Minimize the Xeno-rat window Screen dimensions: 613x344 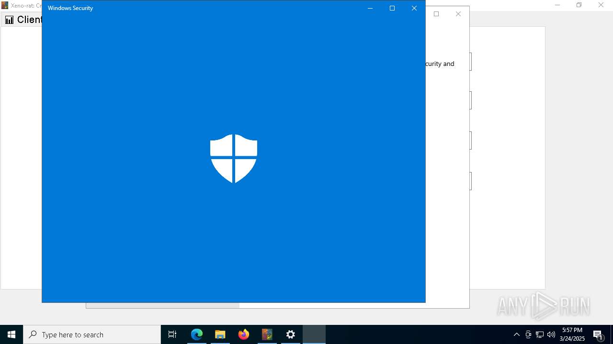coord(557,5)
